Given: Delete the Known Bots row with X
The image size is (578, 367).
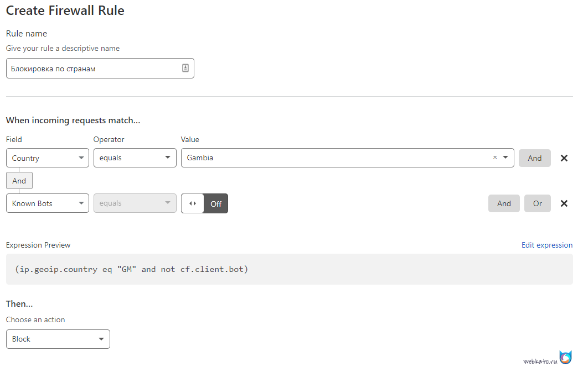Looking at the screenshot, I should [564, 203].
